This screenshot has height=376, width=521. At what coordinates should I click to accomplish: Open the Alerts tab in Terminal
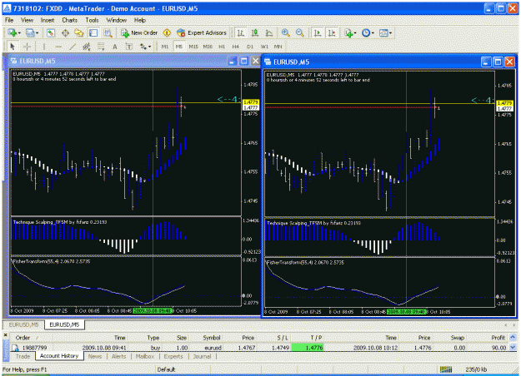pyautogui.click(x=119, y=356)
